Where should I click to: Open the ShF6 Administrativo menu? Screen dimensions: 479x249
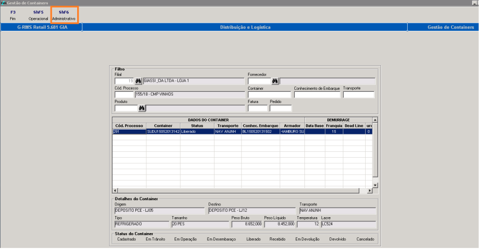coord(64,15)
